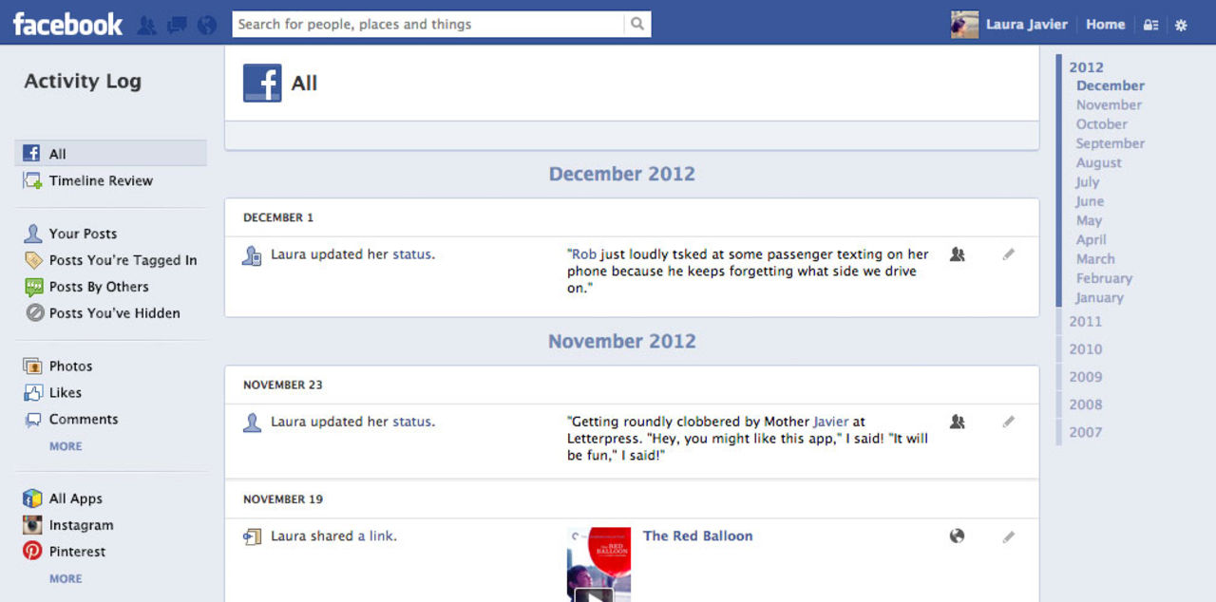
Task: Change audience of December 1 status
Action: point(958,254)
